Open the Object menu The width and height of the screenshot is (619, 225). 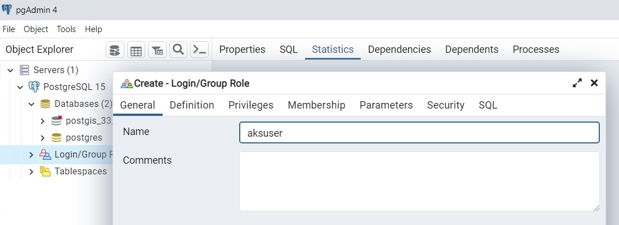click(36, 29)
